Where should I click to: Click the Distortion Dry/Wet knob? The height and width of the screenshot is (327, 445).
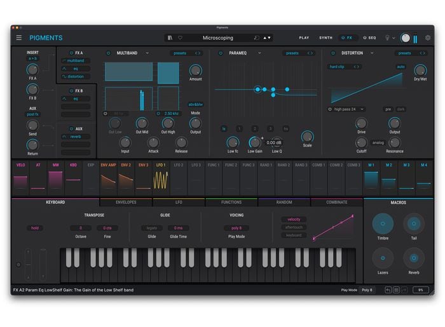[420, 70]
